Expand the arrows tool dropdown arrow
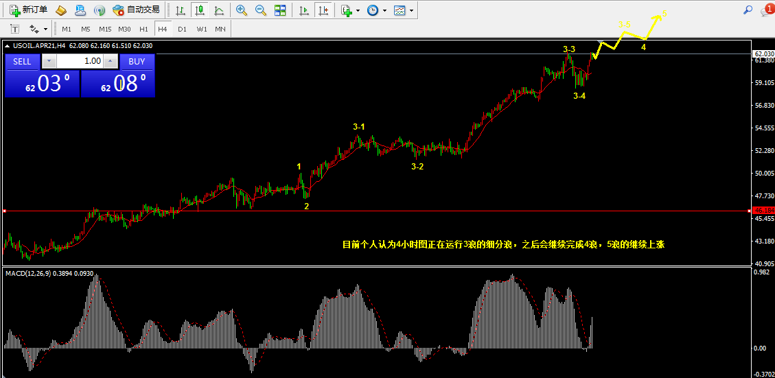Viewport: 775px width, 378px height. point(45,29)
